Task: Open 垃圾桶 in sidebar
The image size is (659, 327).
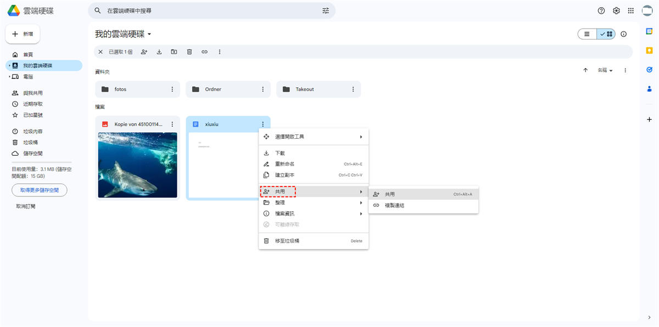Action: pos(44,142)
